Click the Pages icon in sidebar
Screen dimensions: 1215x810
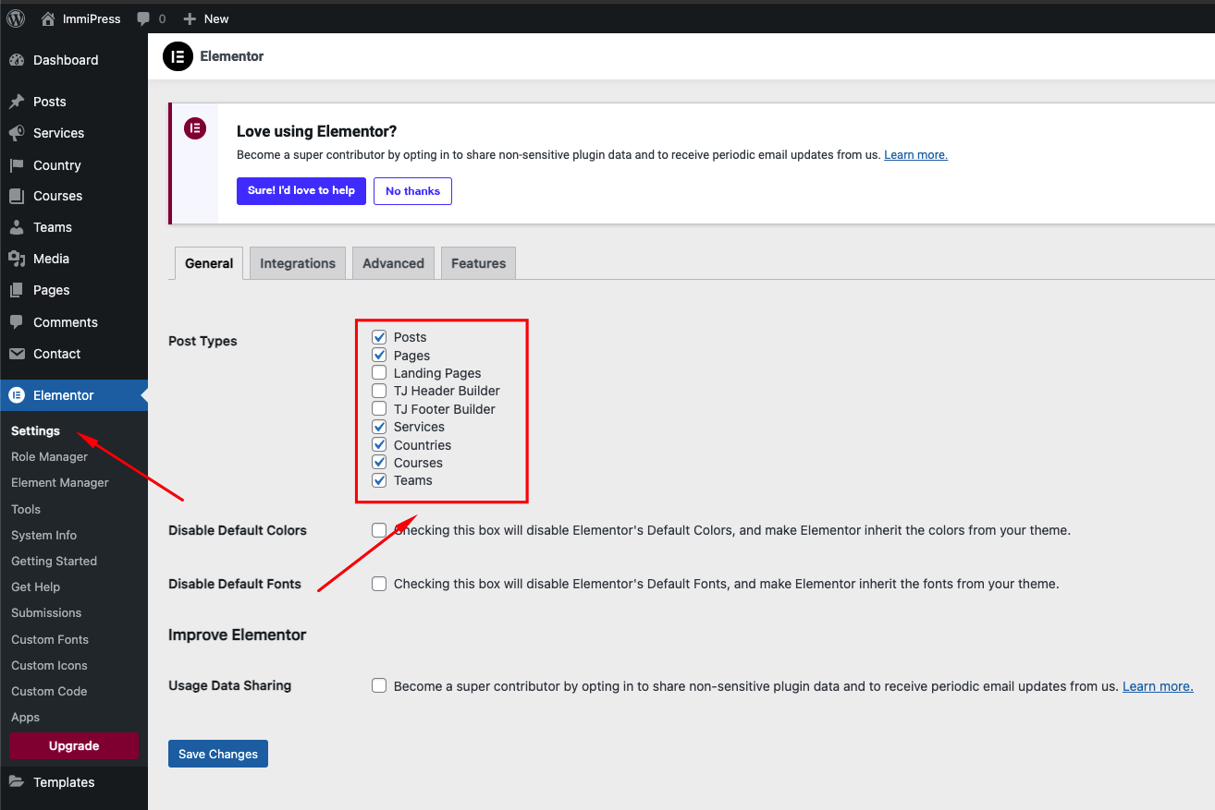click(17, 290)
